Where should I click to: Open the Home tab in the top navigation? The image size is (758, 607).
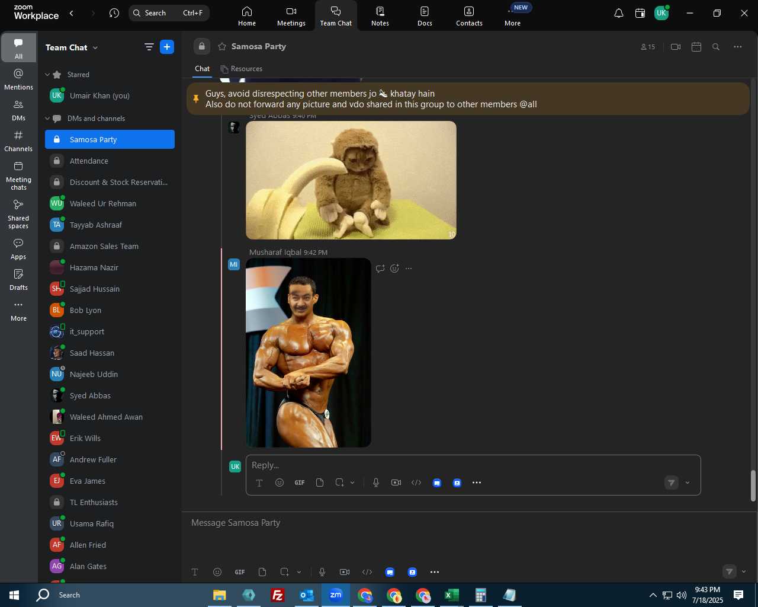(x=247, y=16)
